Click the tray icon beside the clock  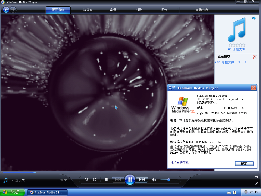click(x=246, y=192)
